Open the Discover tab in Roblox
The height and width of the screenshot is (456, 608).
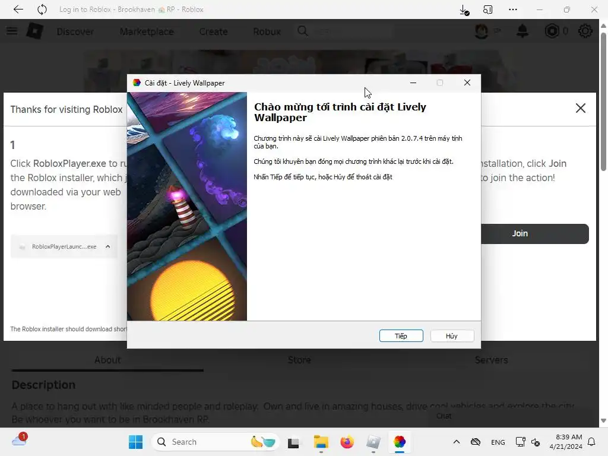point(75,31)
